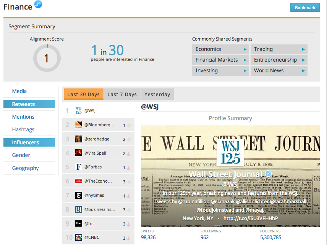Click the CNBC logo icon
This screenshot has width=327, height=245.
[x=79, y=237]
